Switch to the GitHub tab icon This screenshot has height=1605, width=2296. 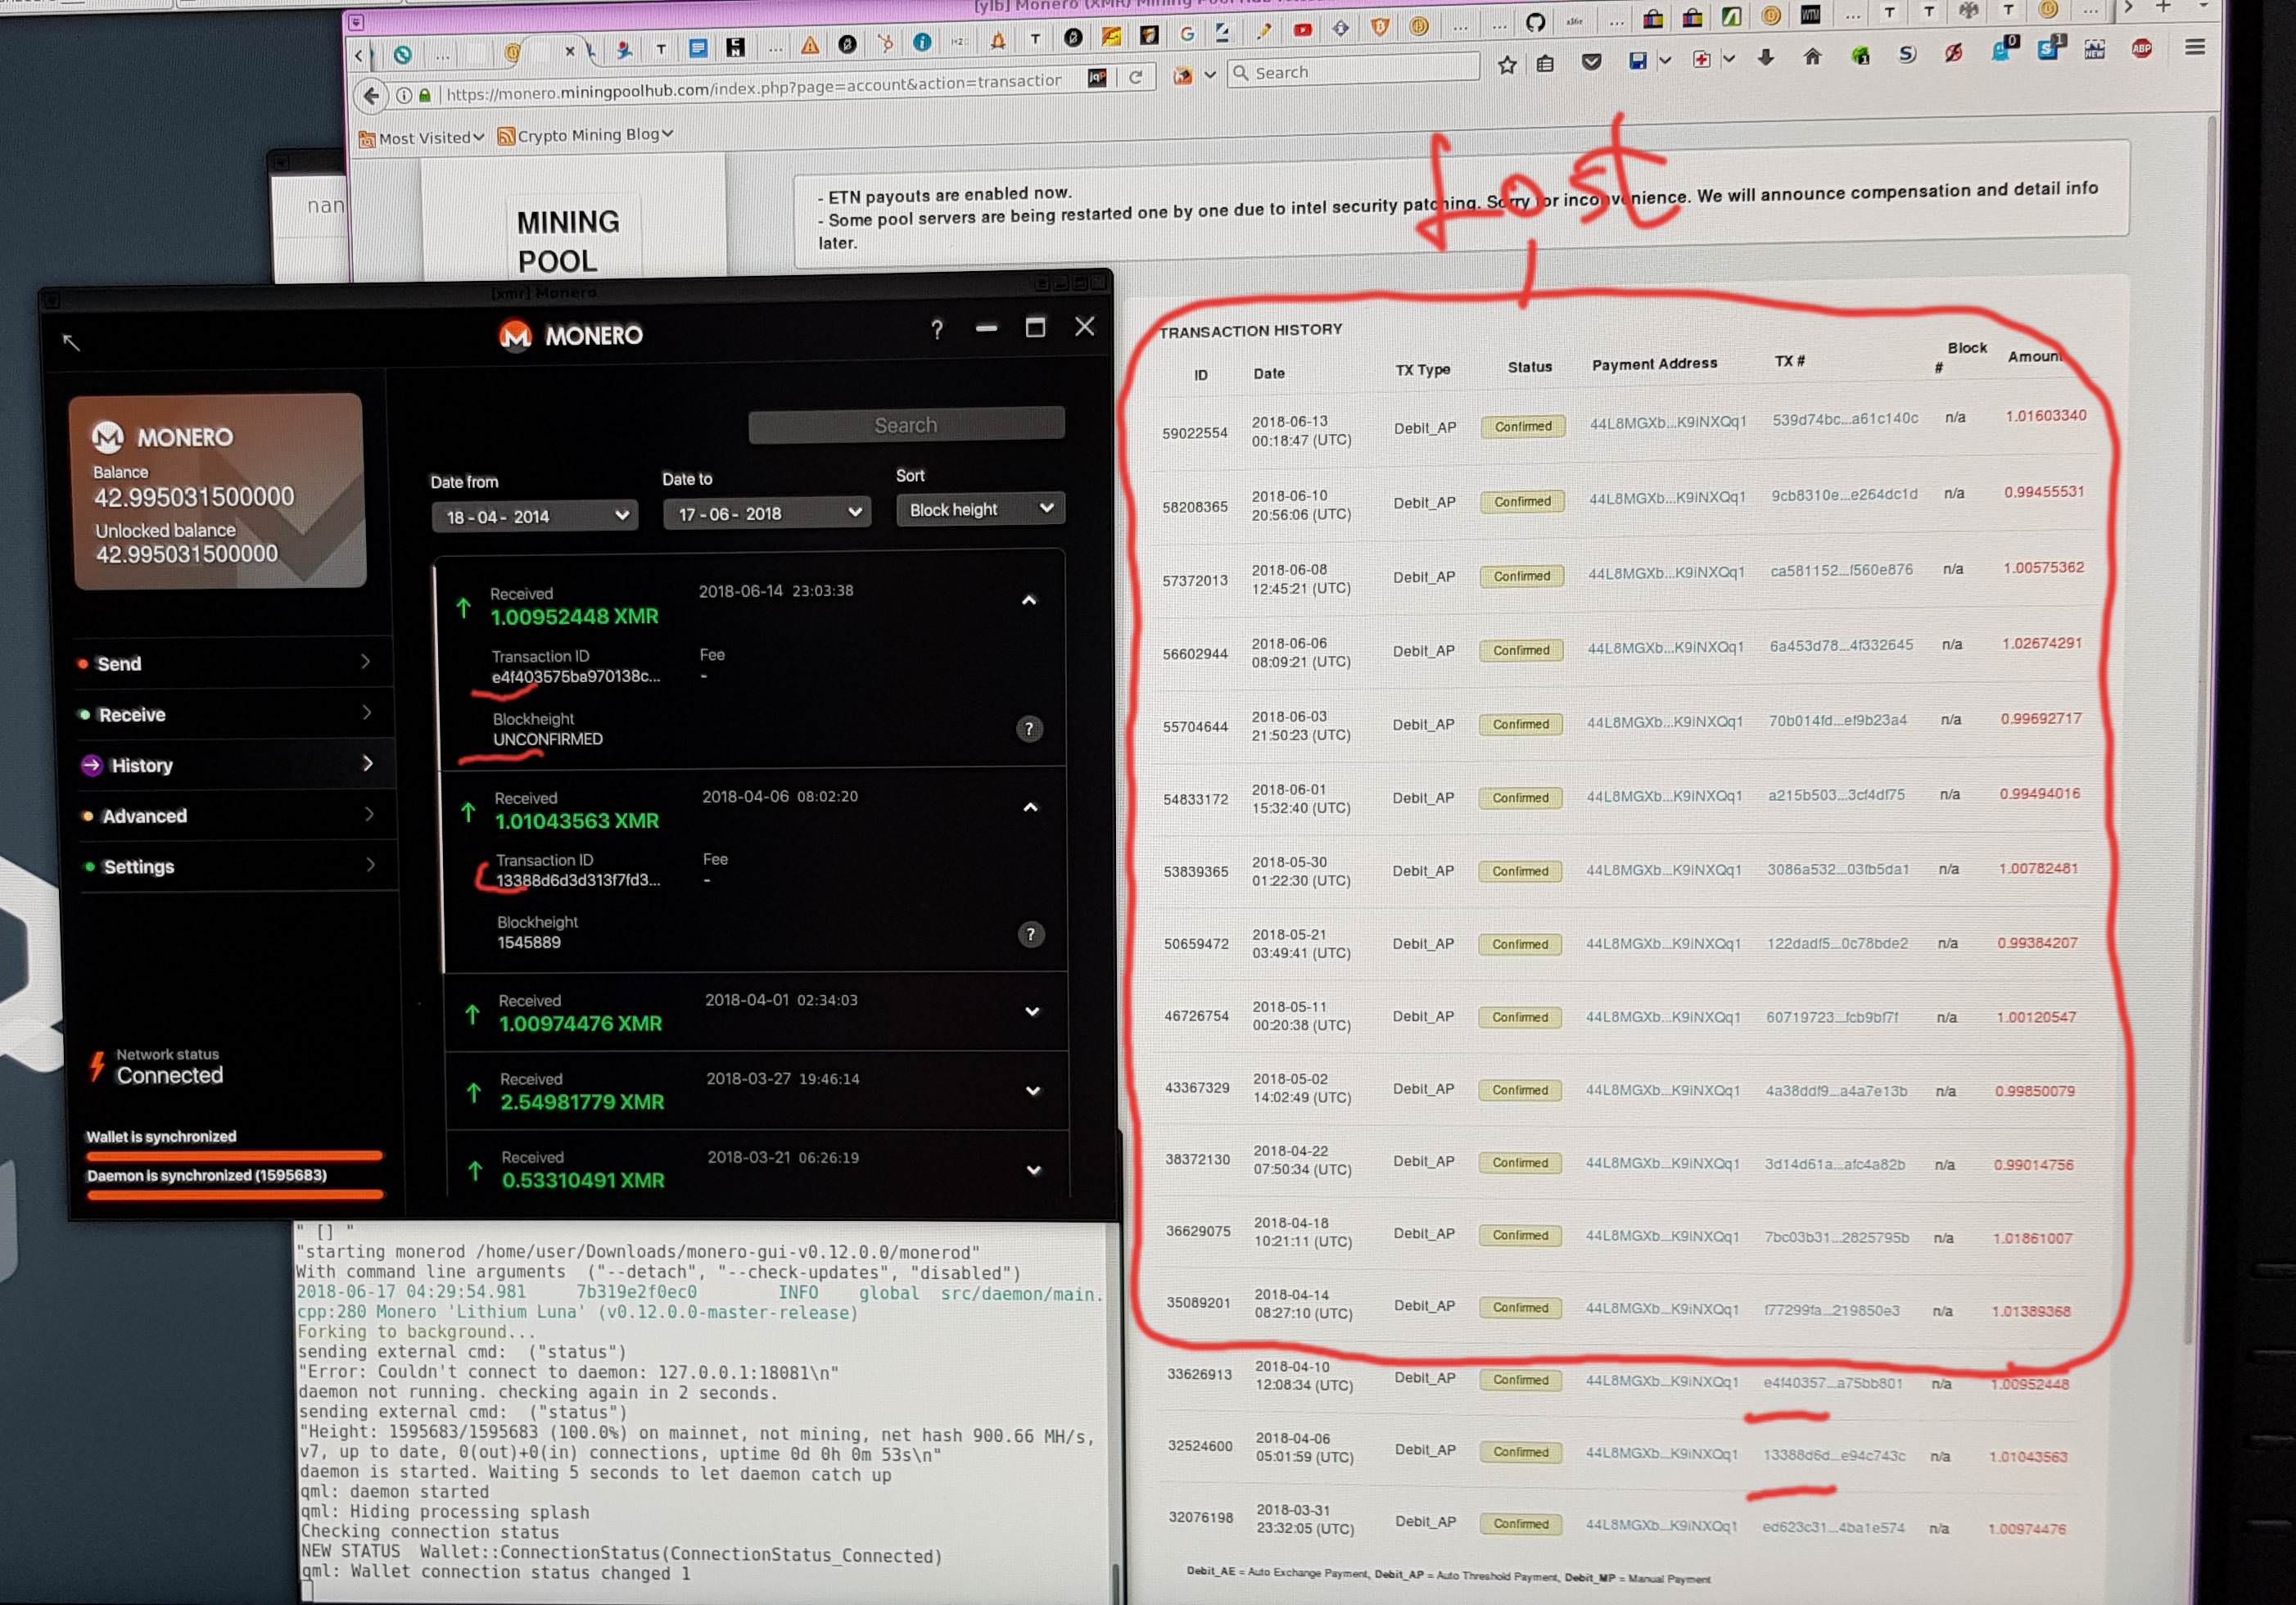click(x=1535, y=22)
